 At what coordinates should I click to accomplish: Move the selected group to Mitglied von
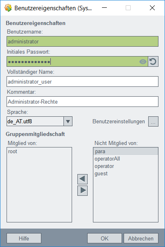point(82,179)
